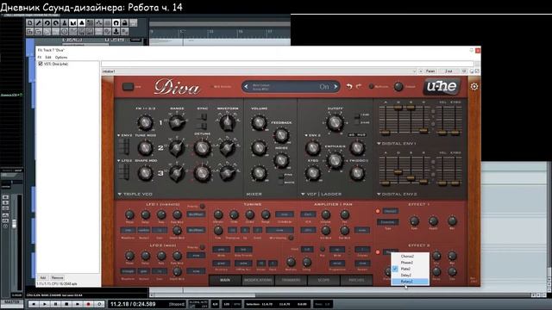This screenshot has height=310, width=552.
Task: Toggle the LFO 1 Polarity button
Action: [202, 207]
